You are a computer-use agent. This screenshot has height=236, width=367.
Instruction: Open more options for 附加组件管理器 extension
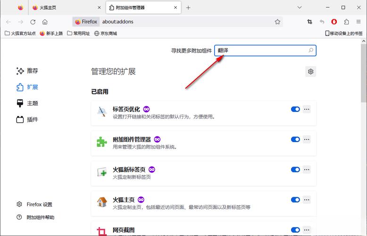click(307, 139)
